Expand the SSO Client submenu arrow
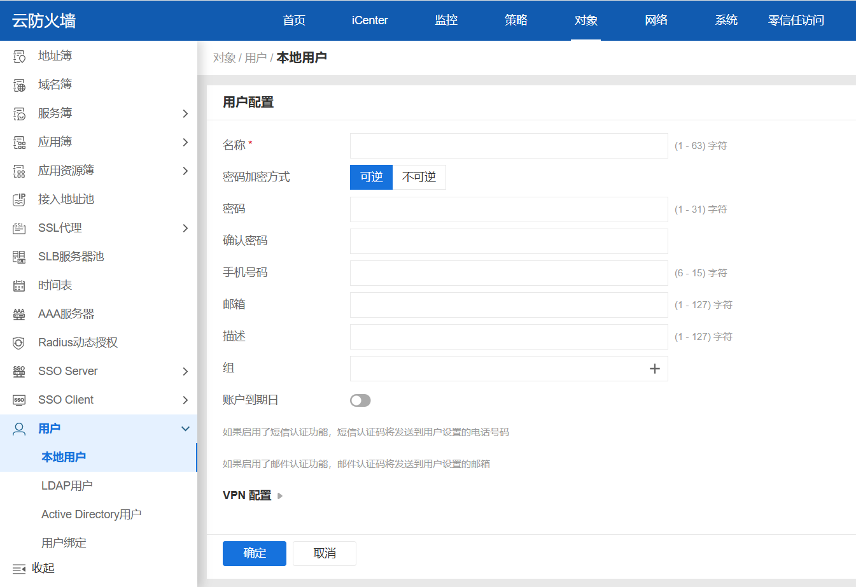The width and height of the screenshot is (856, 587). pos(185,400)
